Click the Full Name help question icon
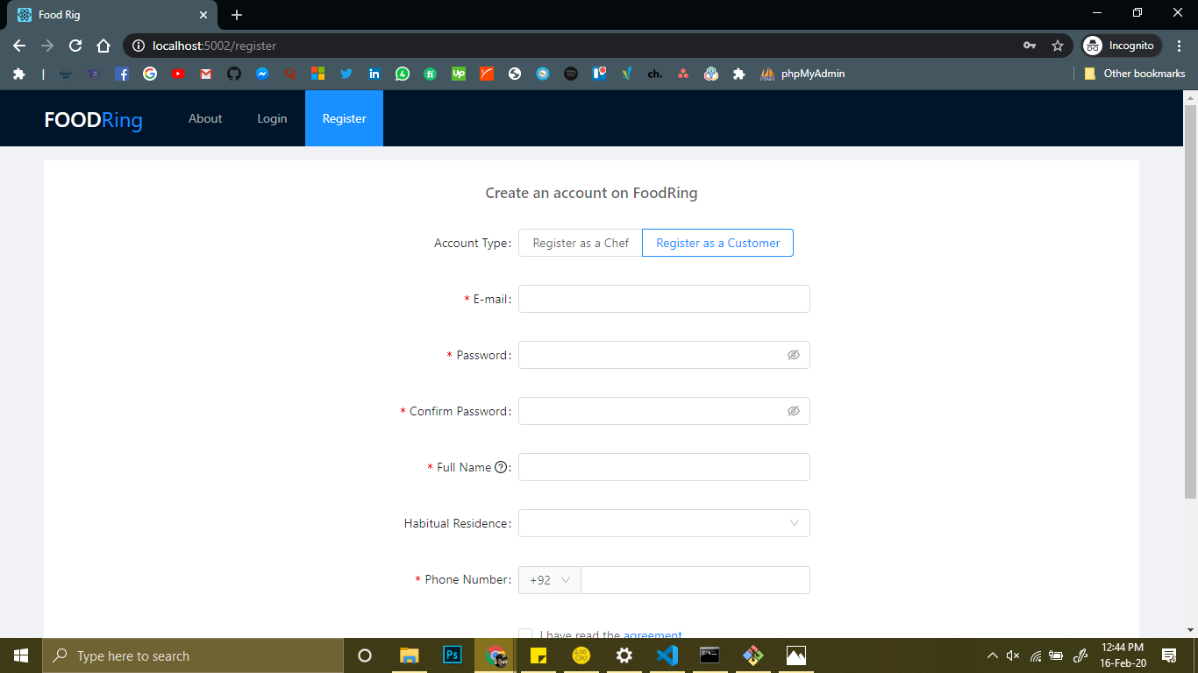The image size is (1198, 673). pyautogui.click(x=501, y=467)
